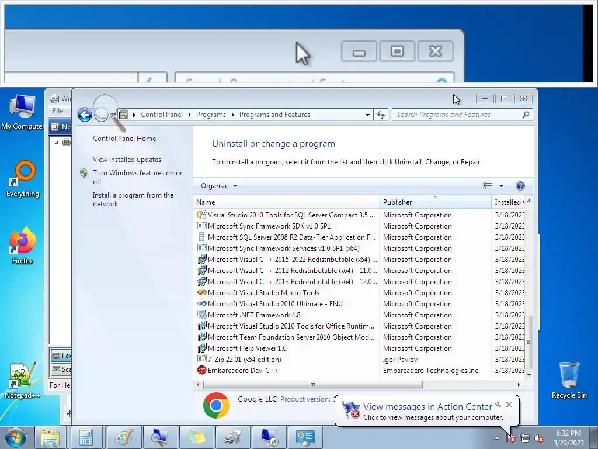Click View messages in Action Center balloon
The image size is (598, 449).
click(x=427, y=407)
